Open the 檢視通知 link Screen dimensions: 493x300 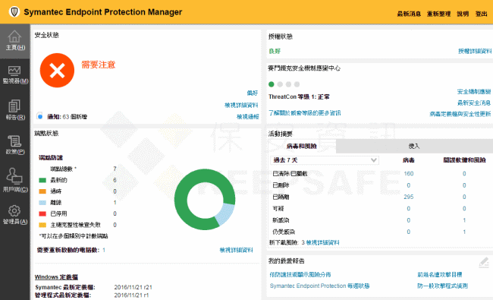(247, 117)
